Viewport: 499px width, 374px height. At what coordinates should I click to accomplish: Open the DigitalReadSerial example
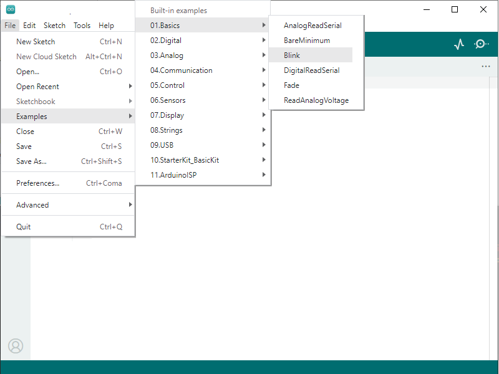point(316,70)
